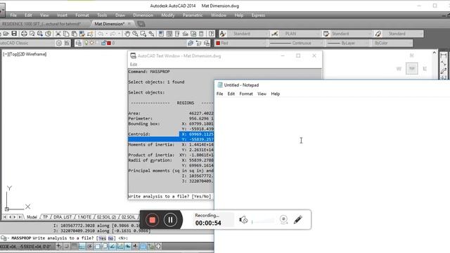450x253 pixels.
Task: Click the Multileader Style icon
Action: click(x=378, y=34)
